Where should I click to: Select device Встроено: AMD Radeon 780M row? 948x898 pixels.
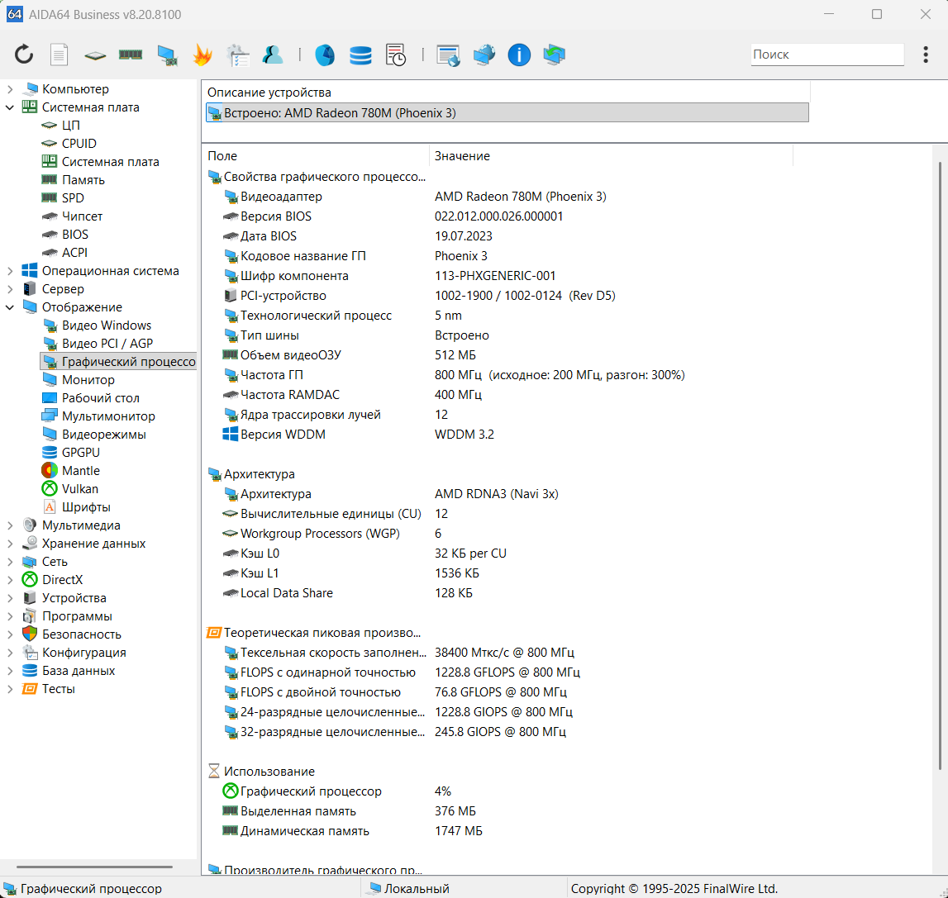[x=507, y=112]
